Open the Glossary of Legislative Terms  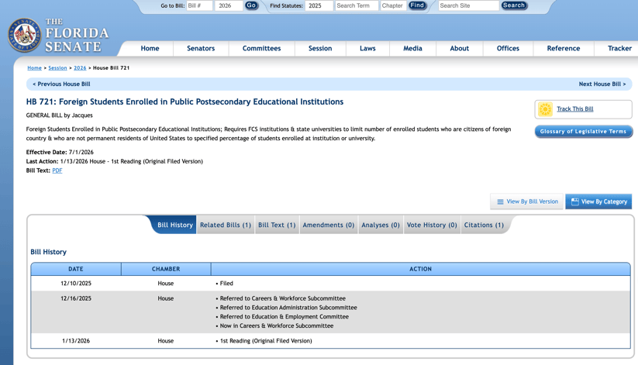583,132
